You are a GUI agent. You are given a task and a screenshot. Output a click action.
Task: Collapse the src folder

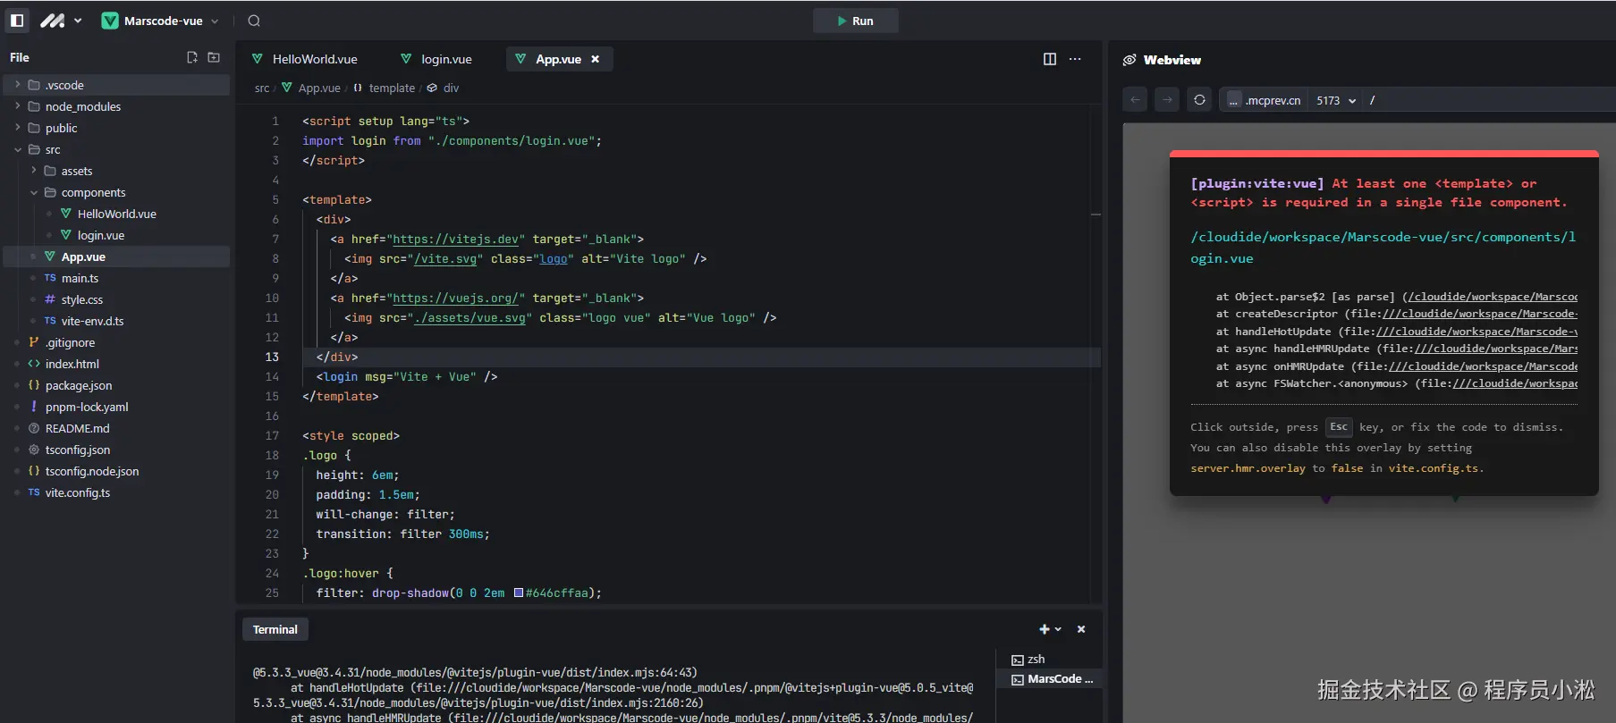coord(116,149)
